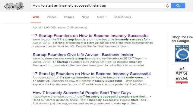Expand options arrow beside businessinsider.com URL
The width and height of the screenshot is (193, 108).
coord(146,58)
